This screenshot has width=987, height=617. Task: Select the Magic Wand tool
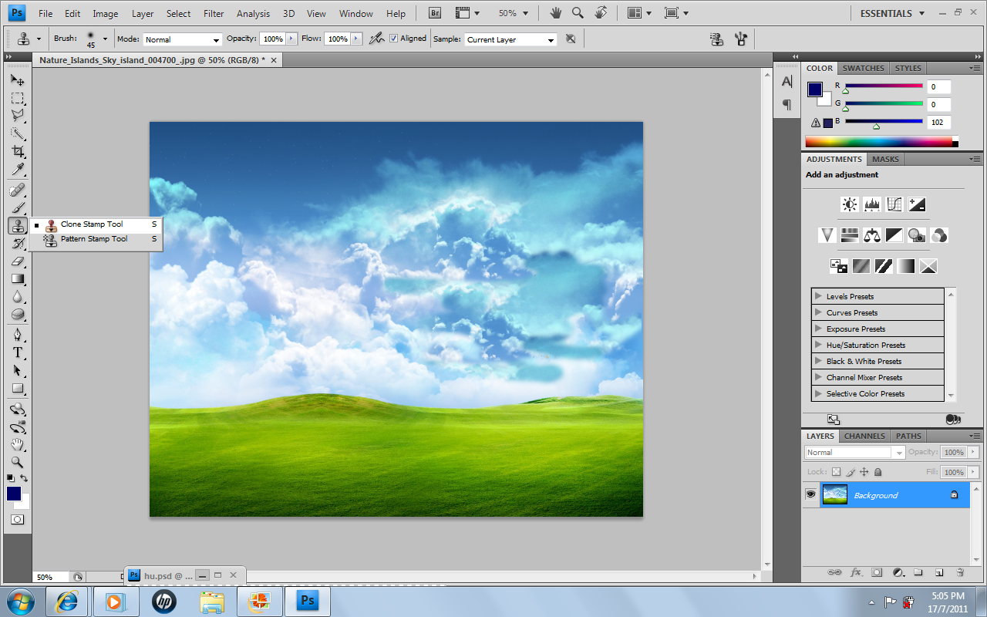tap(17, 133)
